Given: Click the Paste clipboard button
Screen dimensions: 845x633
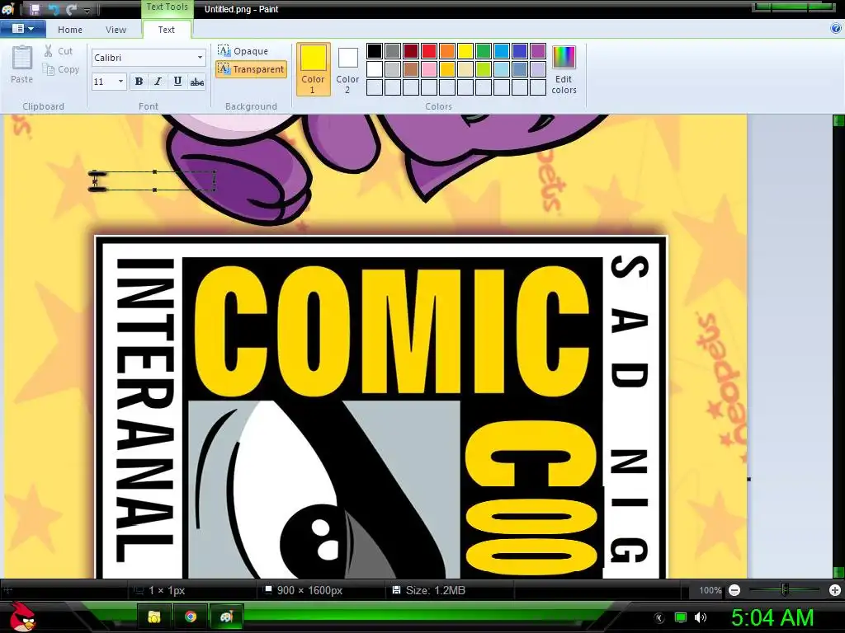Looking at the screenshot, I should [22, 64].
